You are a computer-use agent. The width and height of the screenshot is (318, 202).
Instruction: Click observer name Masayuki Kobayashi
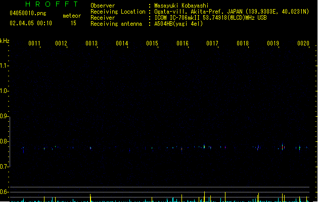(181, 6)
